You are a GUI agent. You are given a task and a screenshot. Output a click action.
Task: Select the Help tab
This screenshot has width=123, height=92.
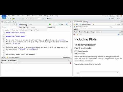(x=93, y=32)
